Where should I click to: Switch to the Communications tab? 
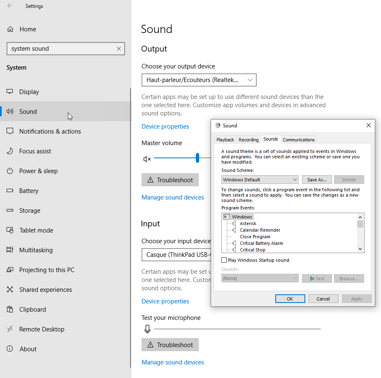coord(298,139)
